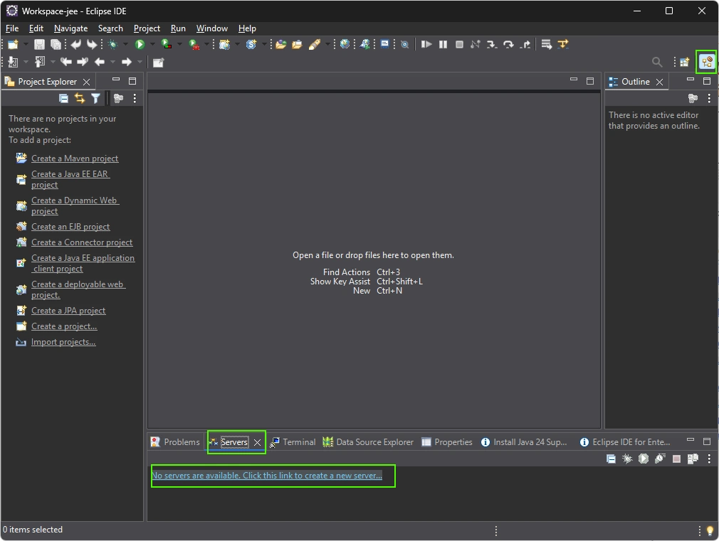
Task: Click the Save All icon
Action: [56, 45]
